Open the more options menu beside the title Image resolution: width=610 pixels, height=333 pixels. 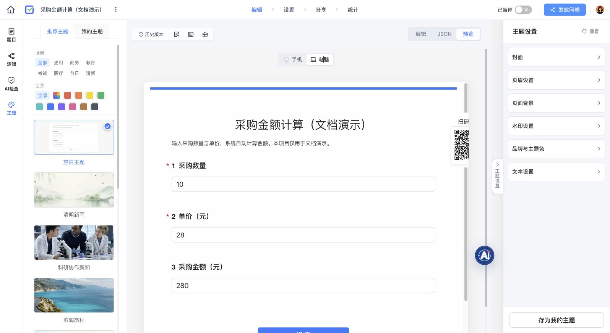coord(116,10)
